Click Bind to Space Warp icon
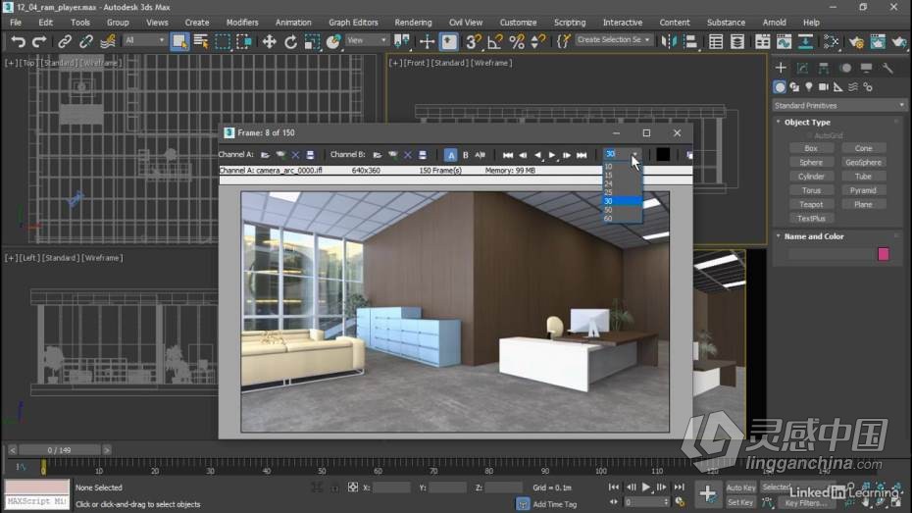This screenshot has width=912, height=513. click(108, 41)
